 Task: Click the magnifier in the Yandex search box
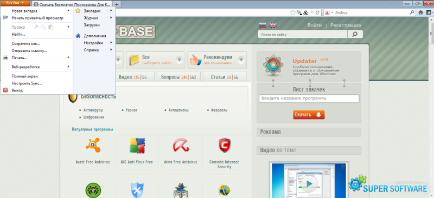tap(412, 12)
